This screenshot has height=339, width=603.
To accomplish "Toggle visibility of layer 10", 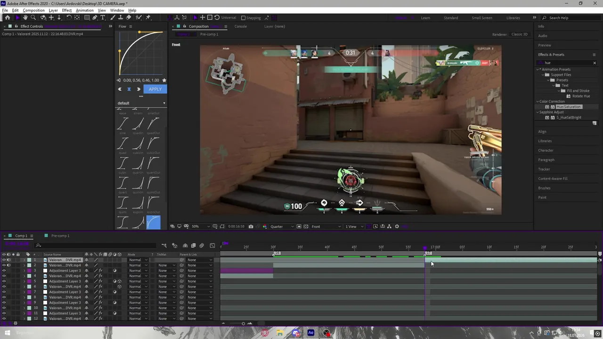I will click(x=4, y=308).
